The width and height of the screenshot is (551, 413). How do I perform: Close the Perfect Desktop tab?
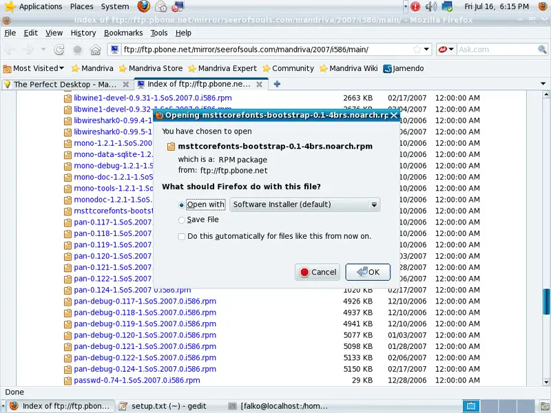coord(125,84)
